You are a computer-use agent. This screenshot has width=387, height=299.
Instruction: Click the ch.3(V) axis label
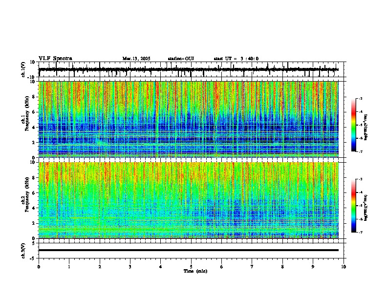(23, 251)
